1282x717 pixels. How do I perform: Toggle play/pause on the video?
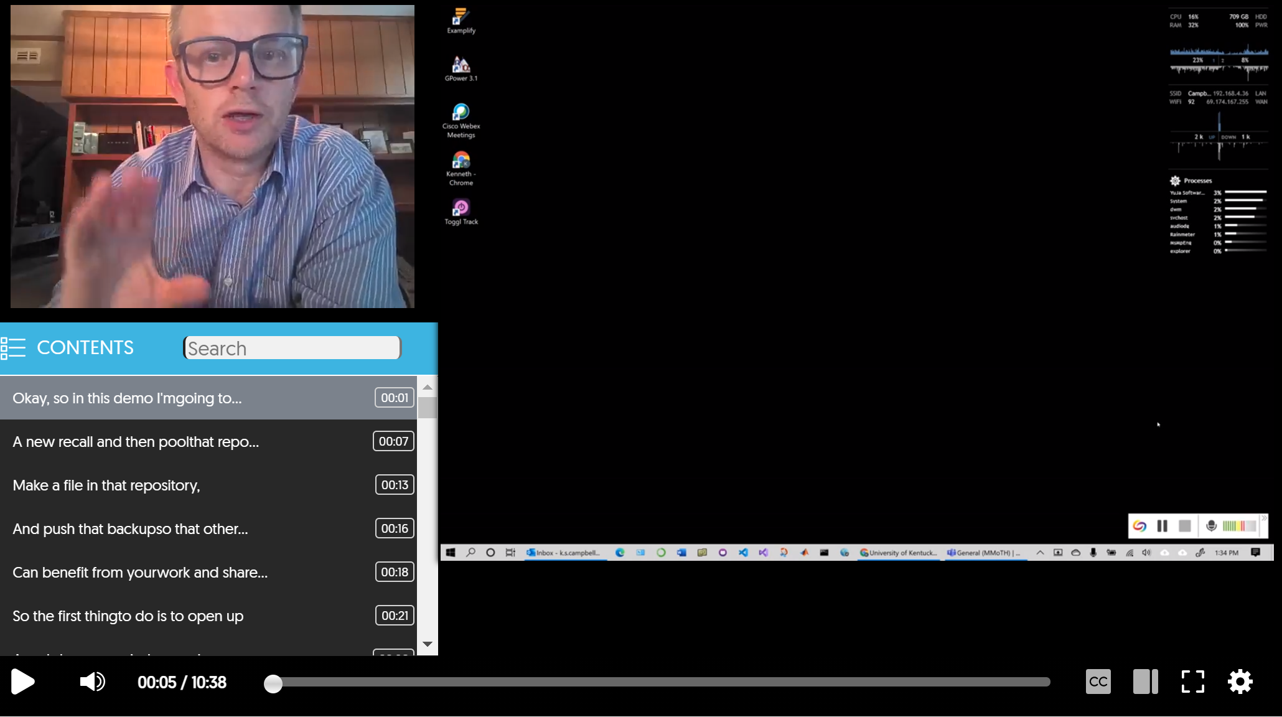coord(22,682)
